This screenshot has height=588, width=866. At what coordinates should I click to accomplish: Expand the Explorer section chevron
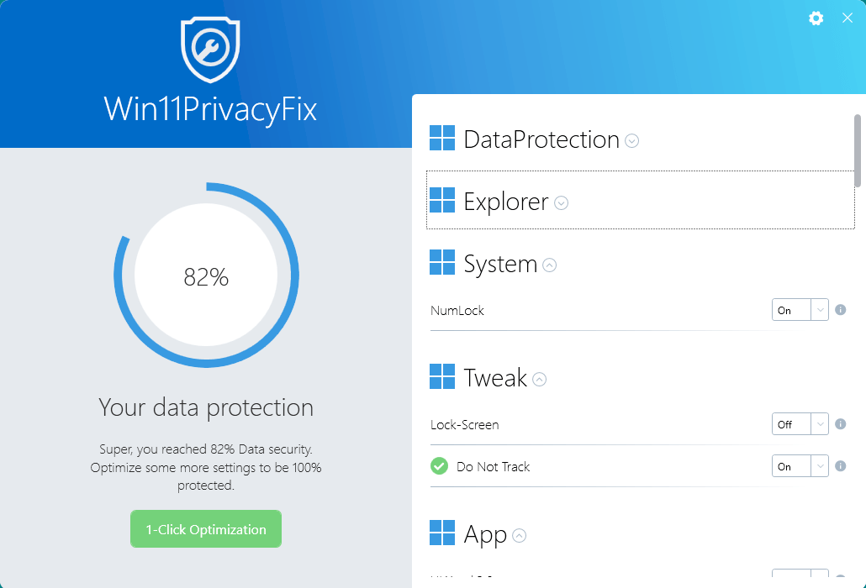562,203
